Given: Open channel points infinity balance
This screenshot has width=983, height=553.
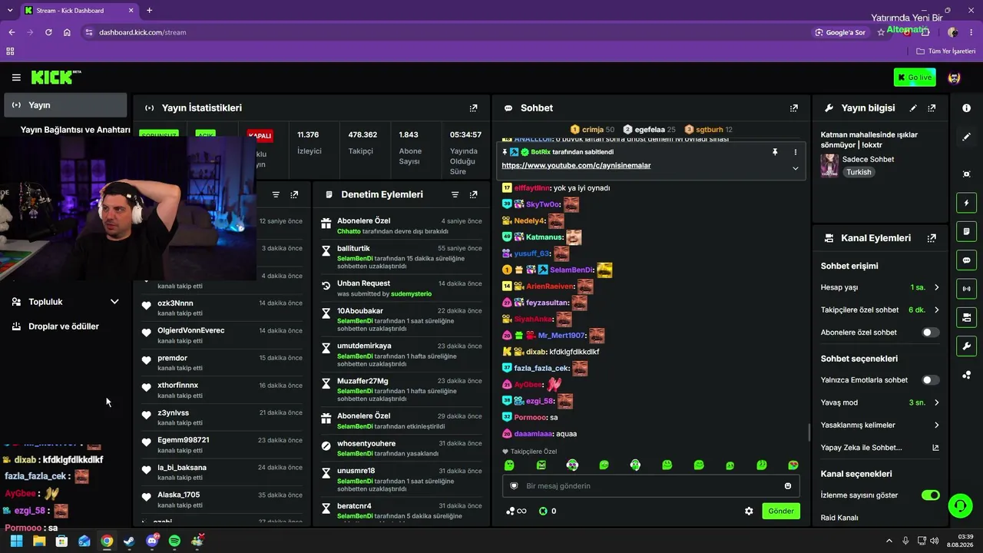Looking at the screenshot, I should [516, 511].
